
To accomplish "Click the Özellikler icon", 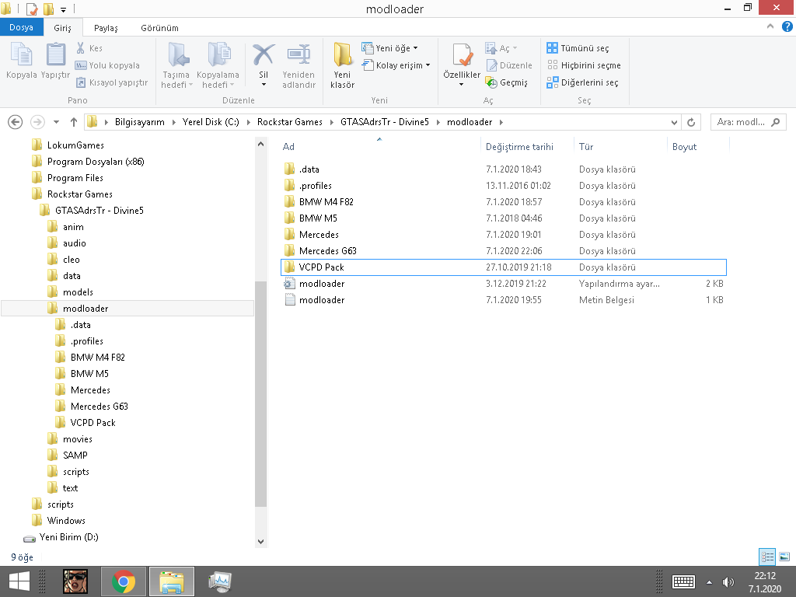I will tap(462, 55).
